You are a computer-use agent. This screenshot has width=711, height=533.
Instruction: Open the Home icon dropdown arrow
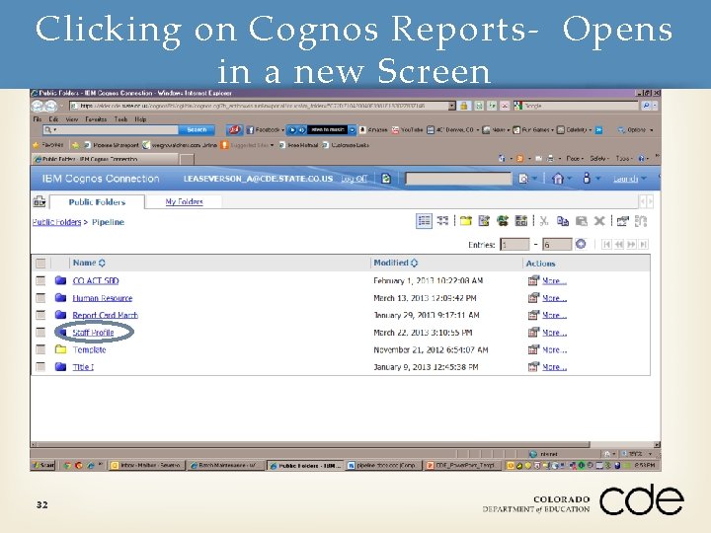pos(569,179)
